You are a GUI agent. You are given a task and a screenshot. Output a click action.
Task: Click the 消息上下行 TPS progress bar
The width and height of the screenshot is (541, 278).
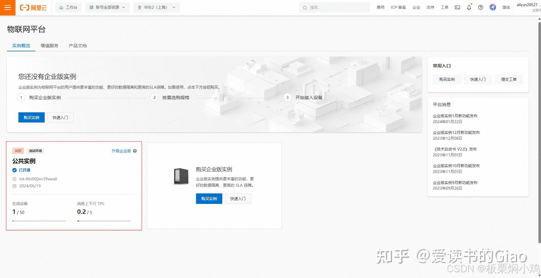coord(104,221)
